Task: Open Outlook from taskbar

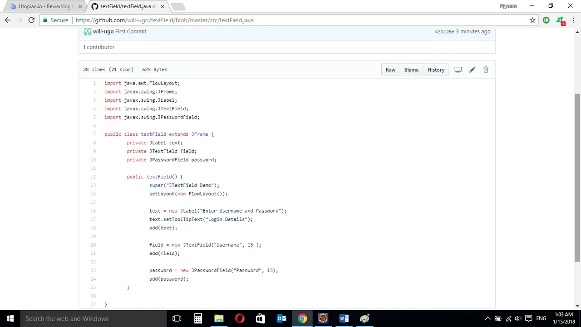Action: coord(281,318)
